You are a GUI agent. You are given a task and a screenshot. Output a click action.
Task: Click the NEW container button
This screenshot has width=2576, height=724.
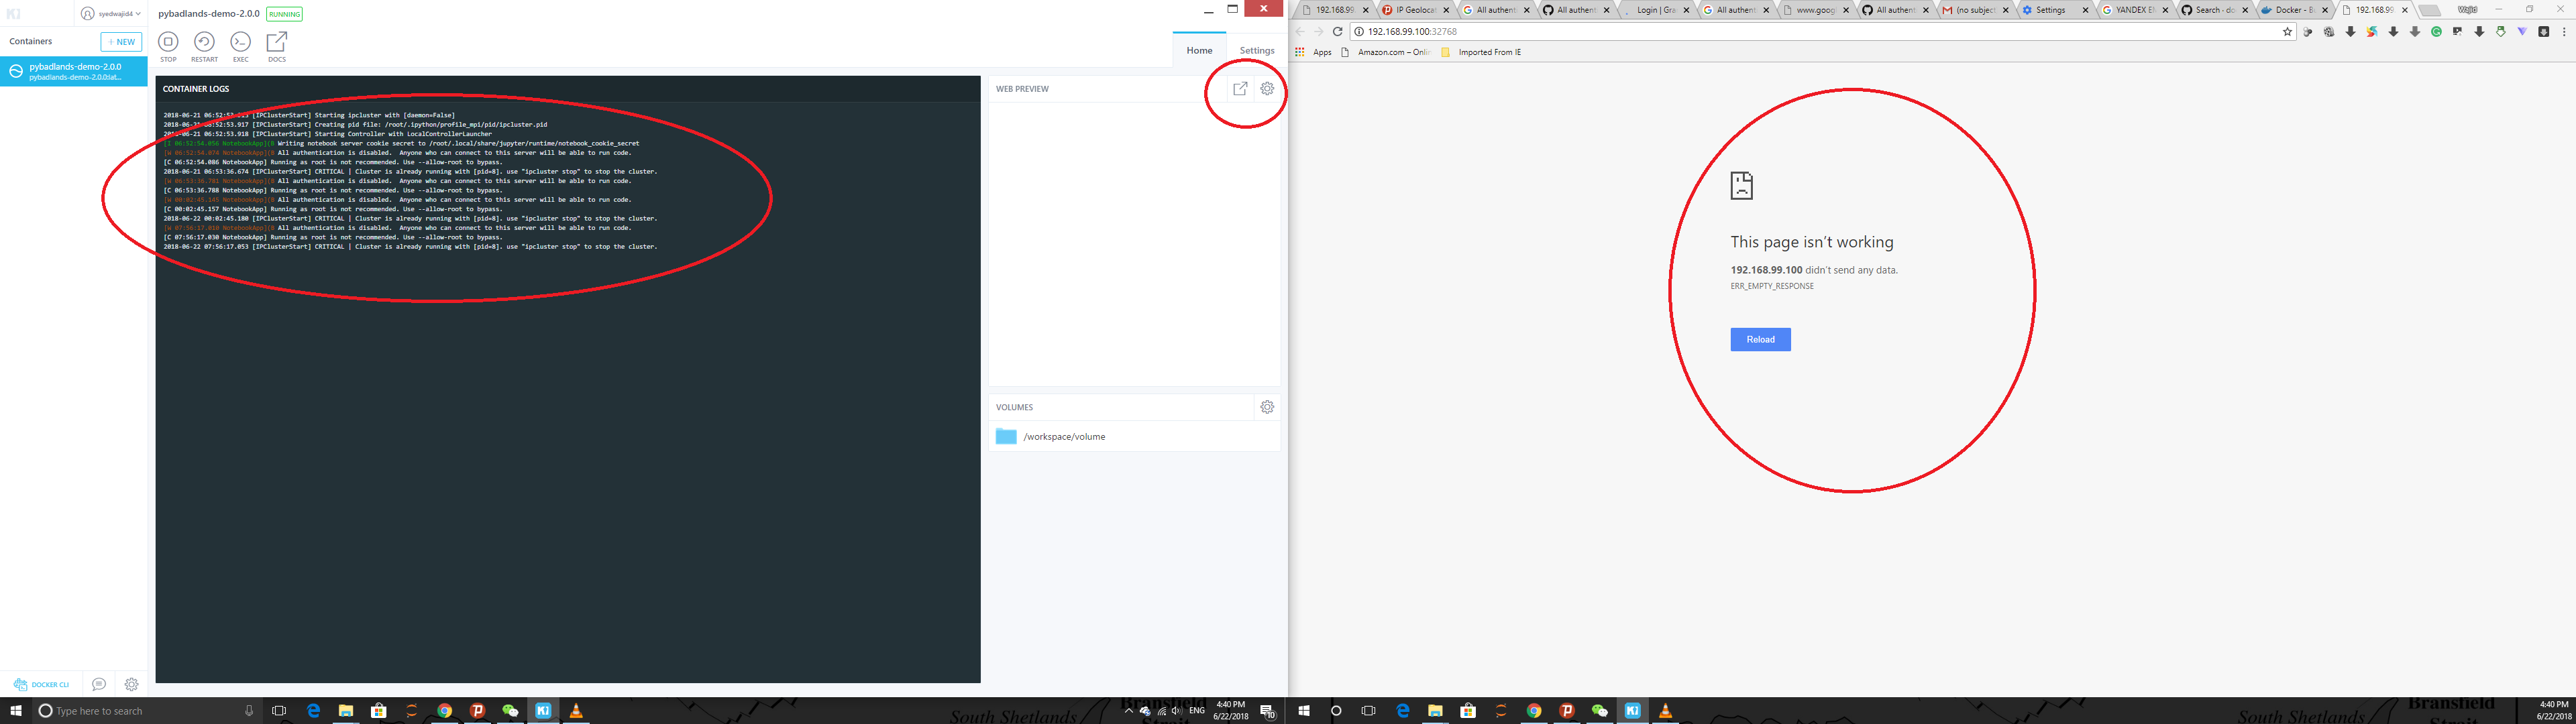click(x=121, y=42)
